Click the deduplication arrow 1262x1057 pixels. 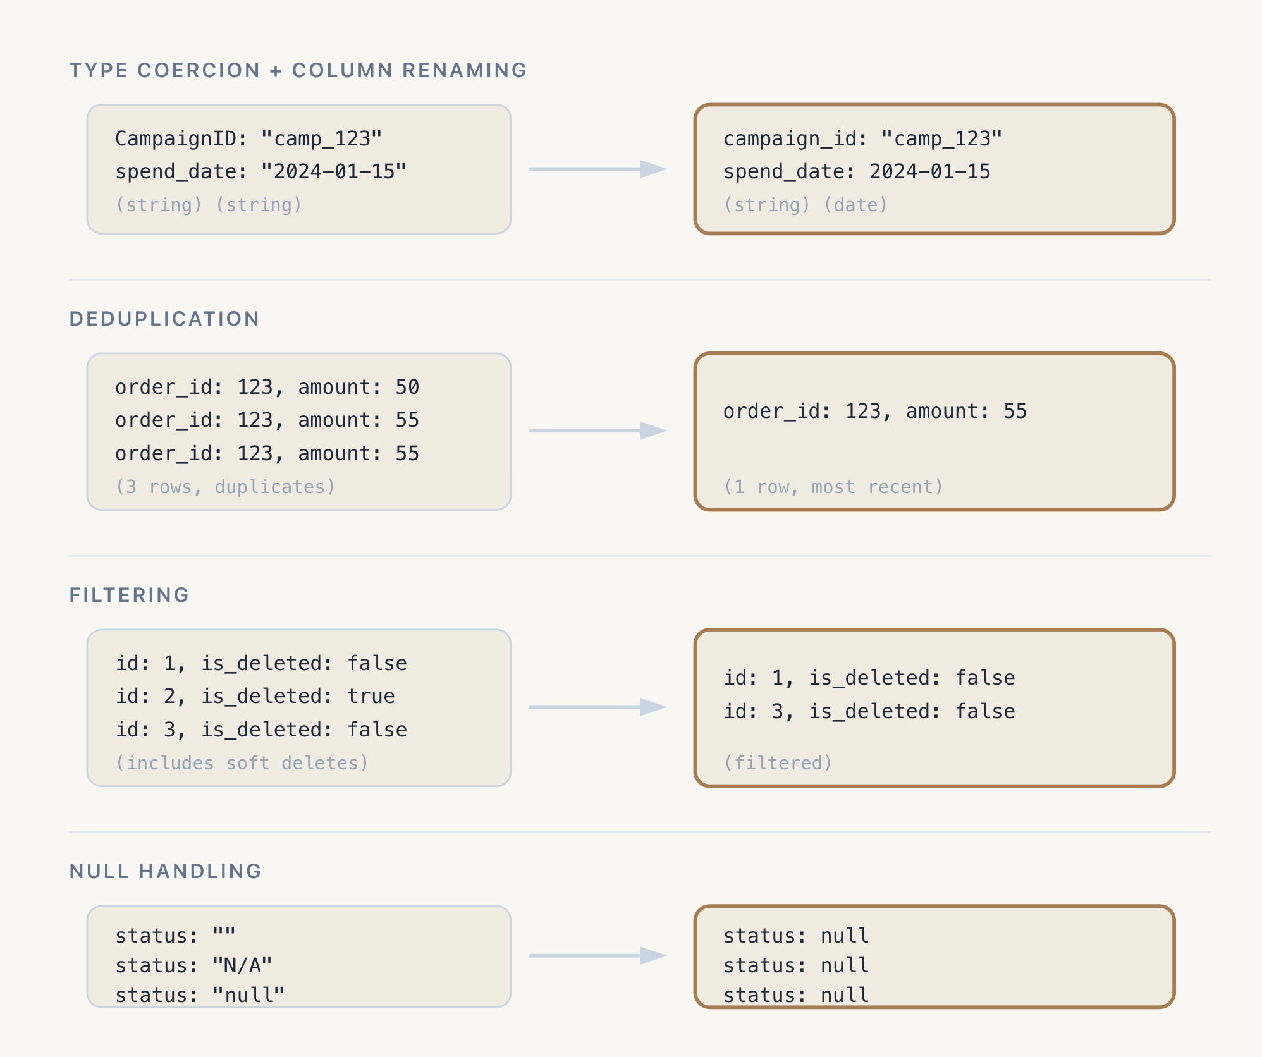pos(597,431)
